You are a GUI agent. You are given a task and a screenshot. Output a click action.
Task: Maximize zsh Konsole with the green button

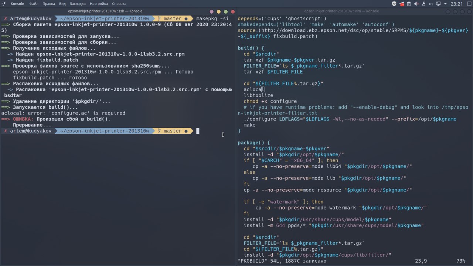226,12
